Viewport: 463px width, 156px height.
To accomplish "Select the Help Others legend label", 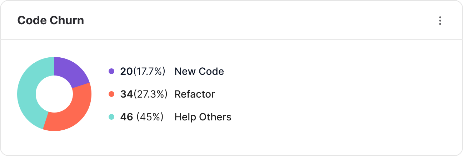I will (203, 117).
